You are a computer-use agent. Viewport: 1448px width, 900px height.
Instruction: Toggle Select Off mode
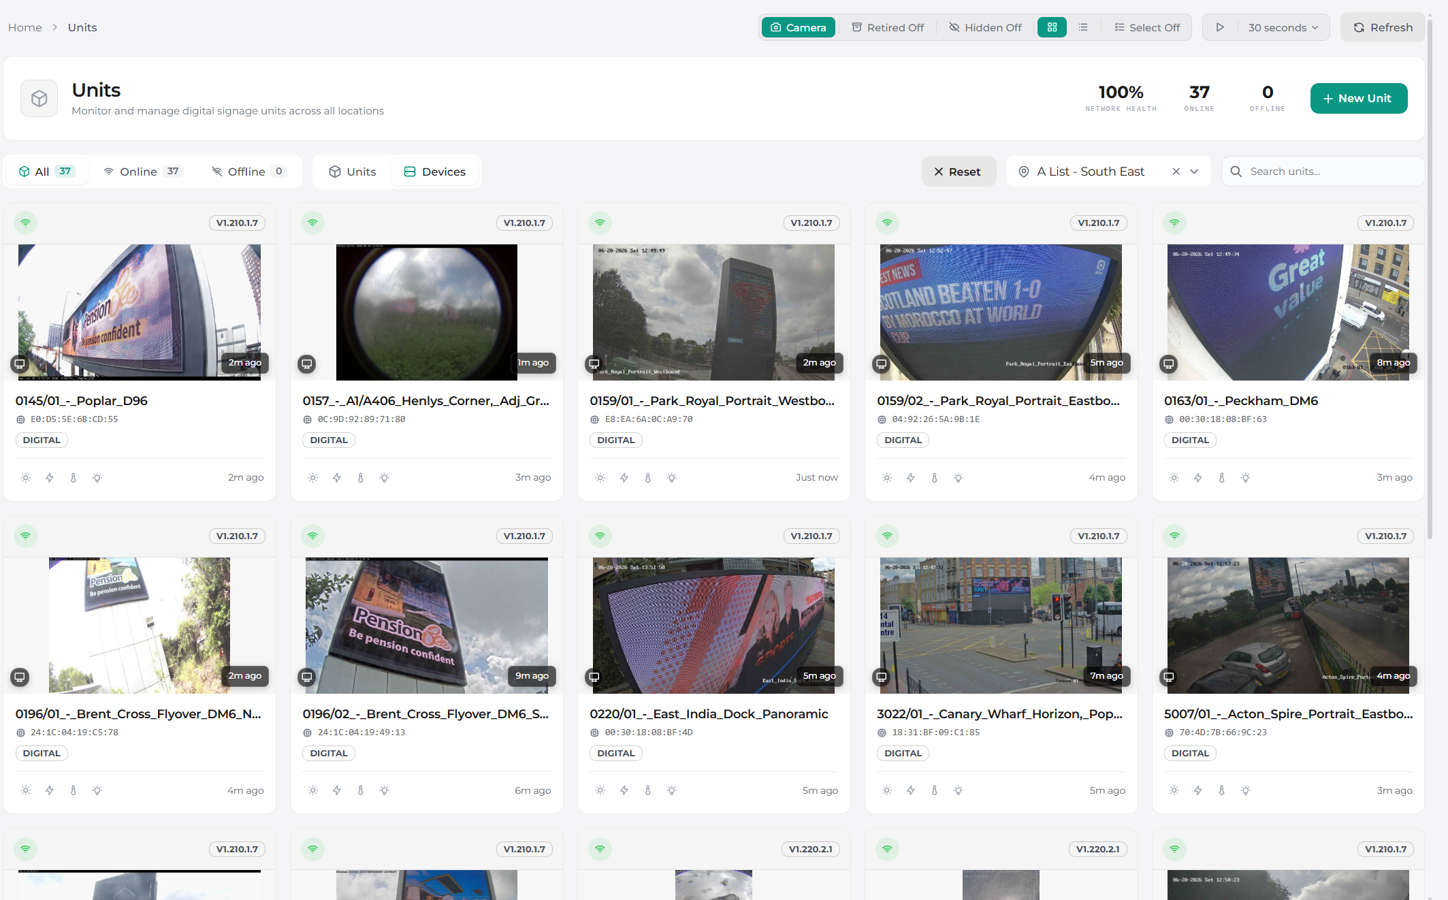[1147, 27]
